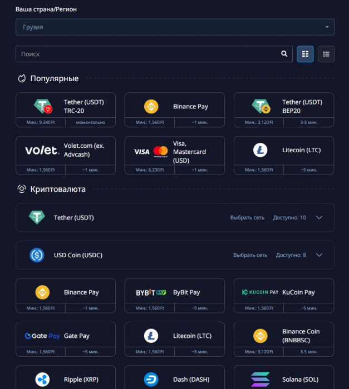
Task: Click the icon beside Криптовалюта heading
Action: (22, 189)
